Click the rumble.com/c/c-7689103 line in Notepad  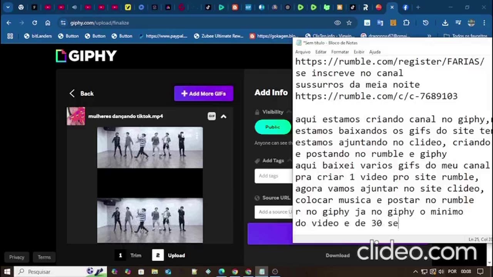376,96
